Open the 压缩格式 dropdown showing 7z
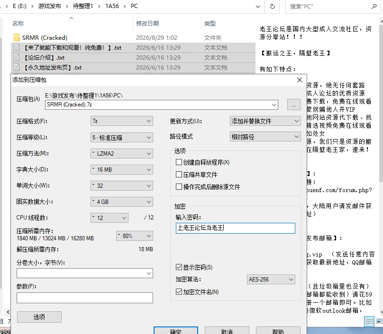383x334 pixels. pos(122,121)
